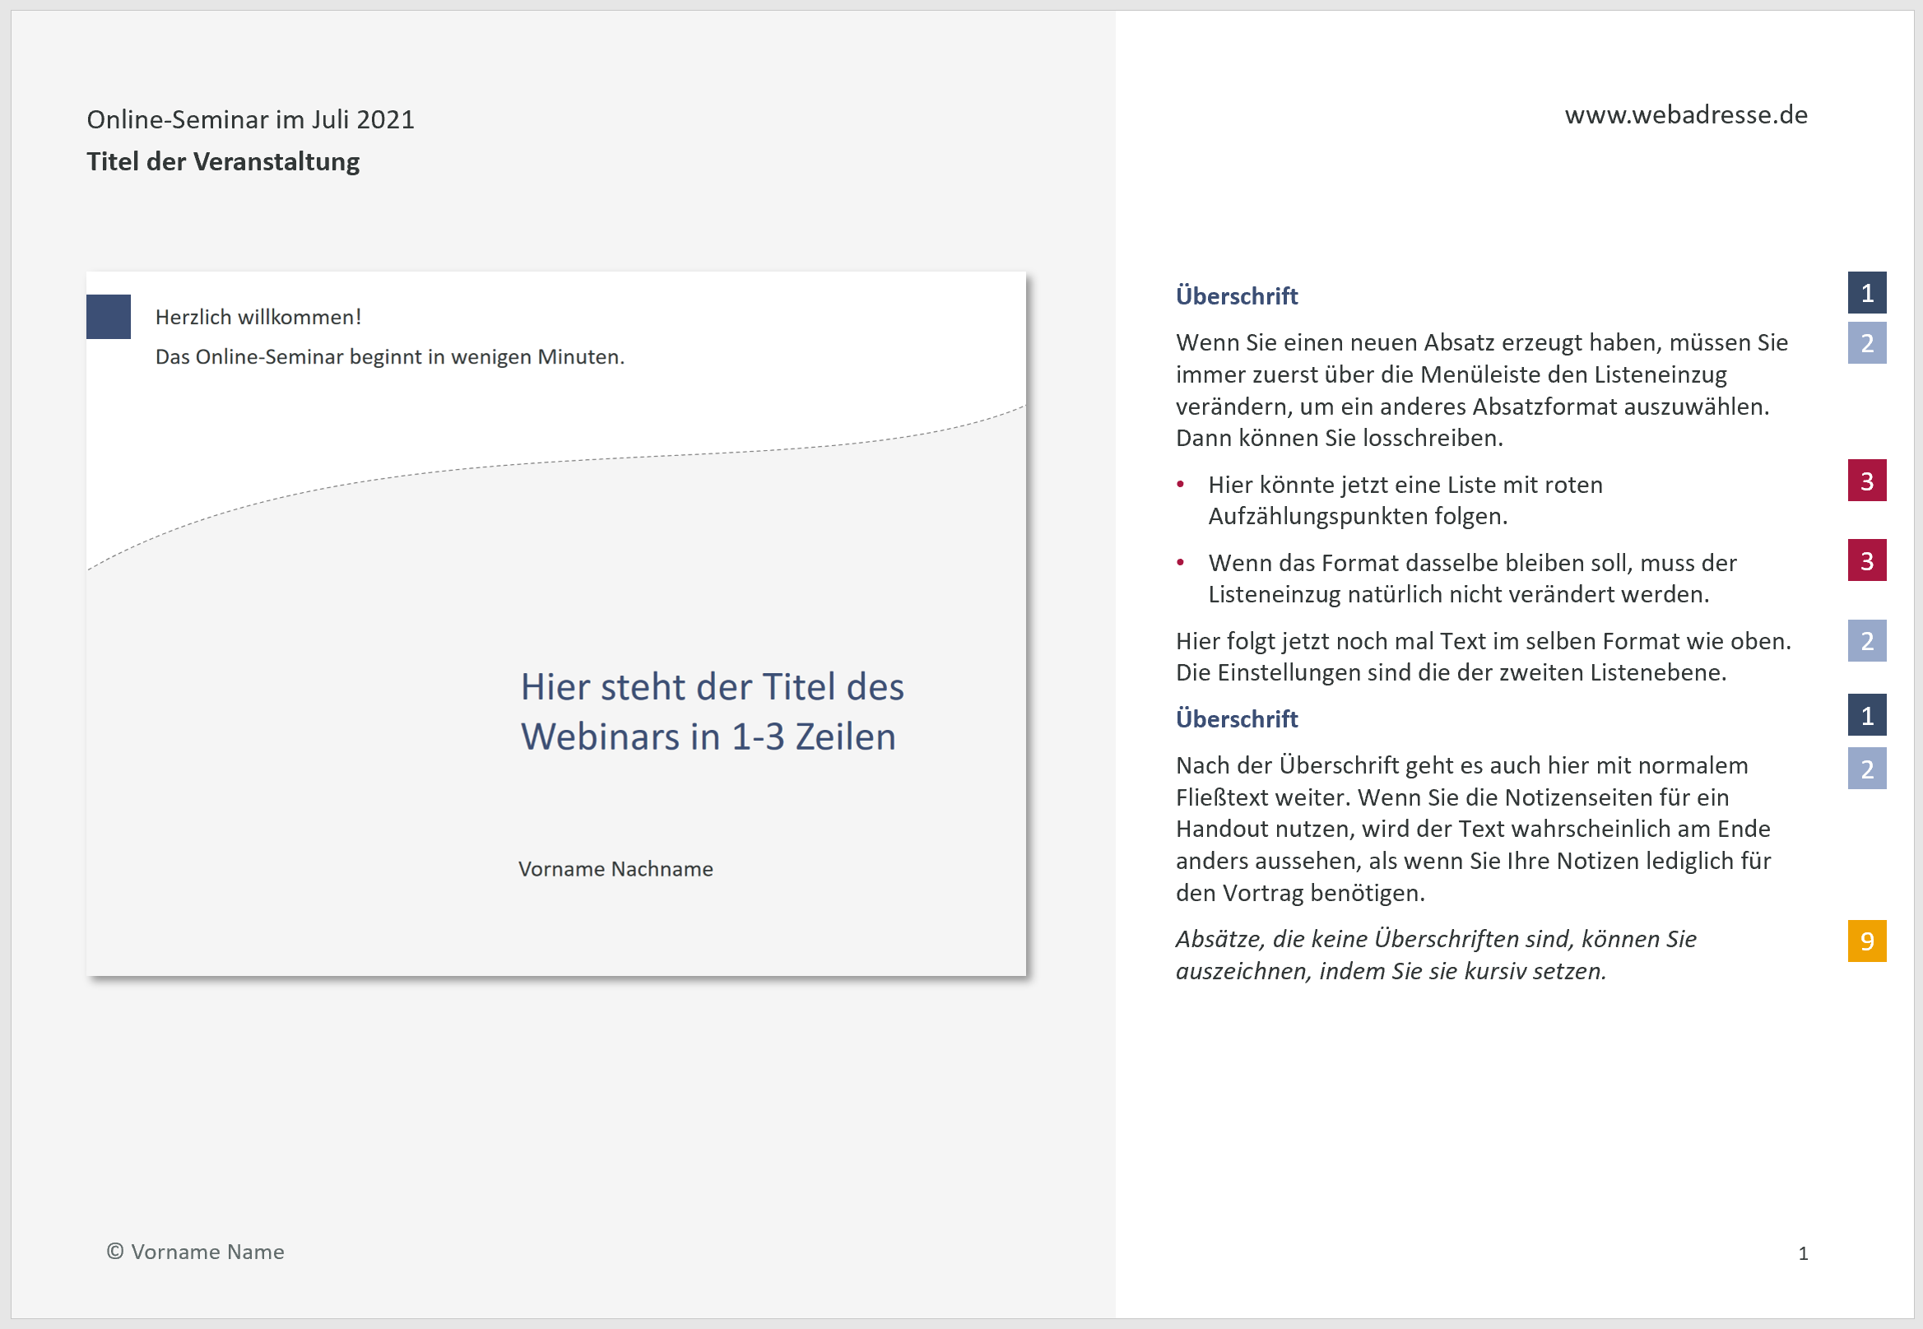Click page number '1' in footer
Image resolution: width=1923 pixels, height=1329 pixels.
[x=1803, y=1253]
